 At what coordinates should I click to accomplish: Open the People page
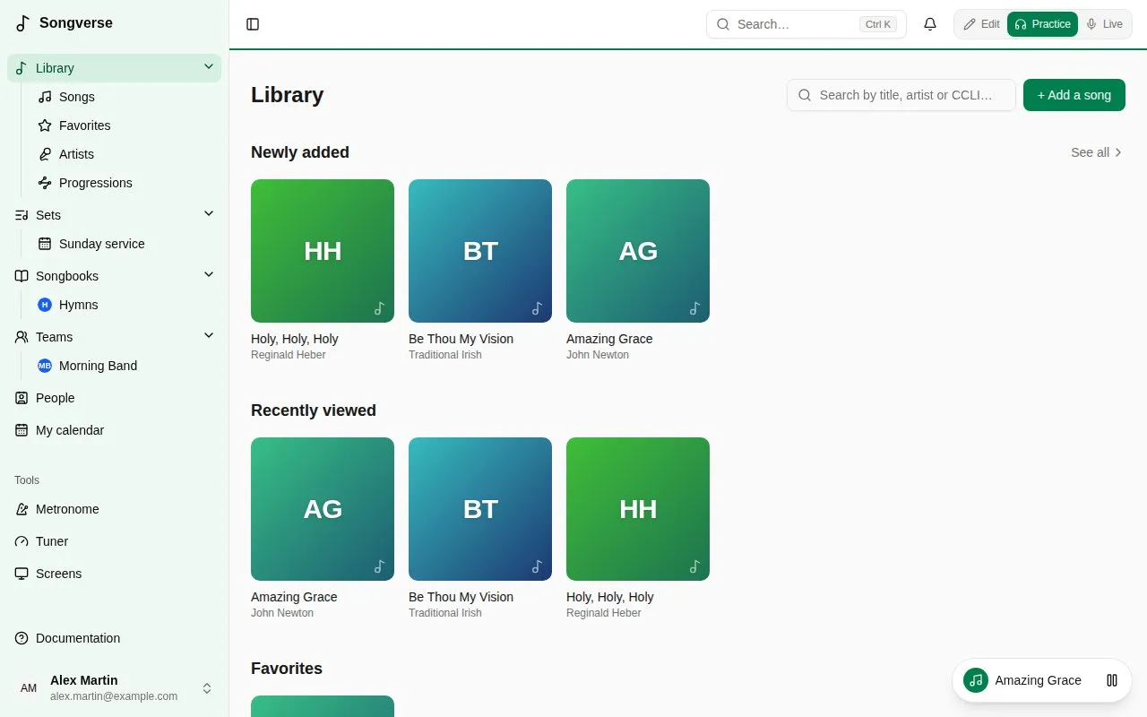114,398
